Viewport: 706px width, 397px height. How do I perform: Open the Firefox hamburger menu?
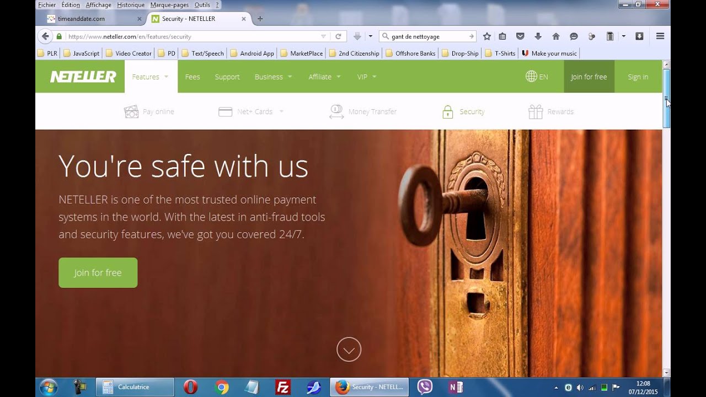pyautogui.click(x=660, y=36)
